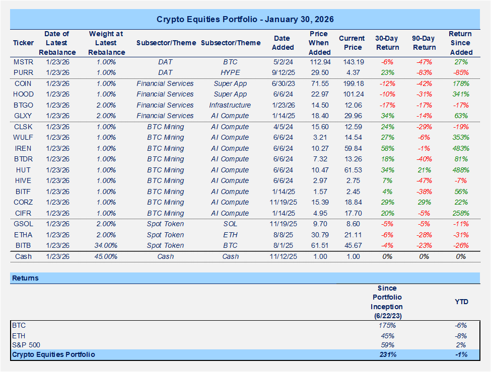This screenshot has width=491, height=372.
Task: Click the HYPE subsector cell
Action: [x=230, y=72]
